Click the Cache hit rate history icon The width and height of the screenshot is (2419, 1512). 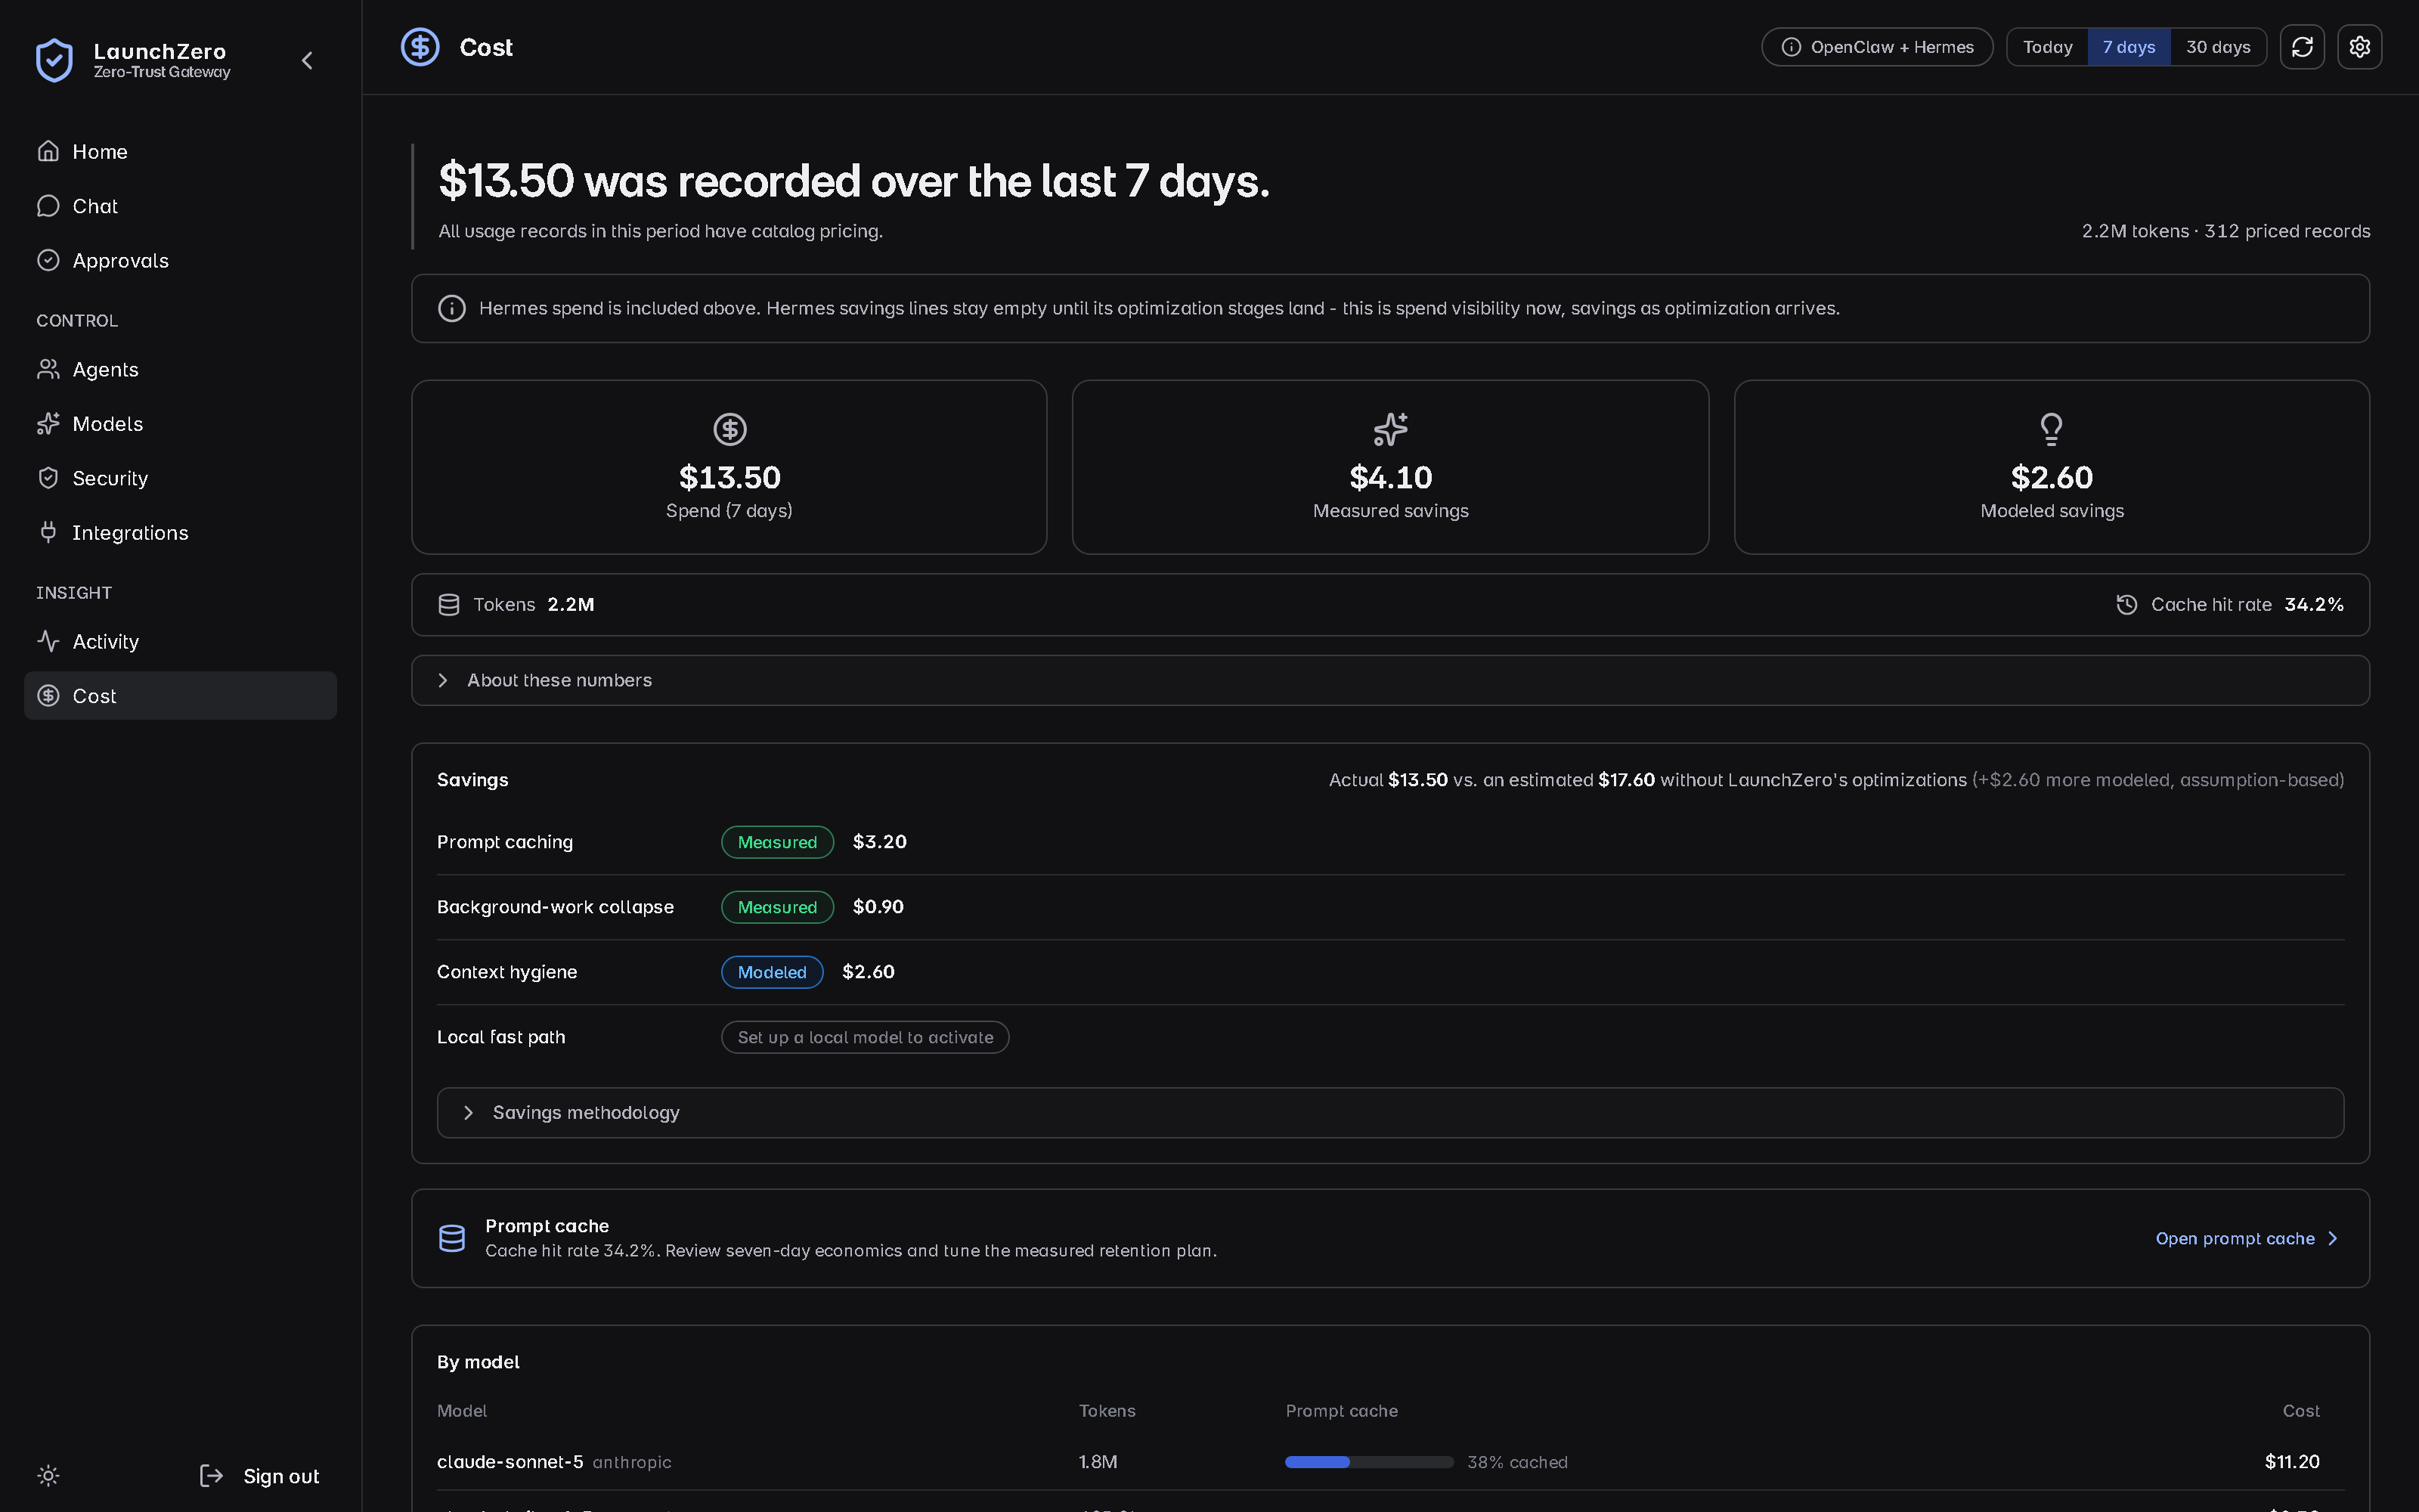click(2127, 605)
